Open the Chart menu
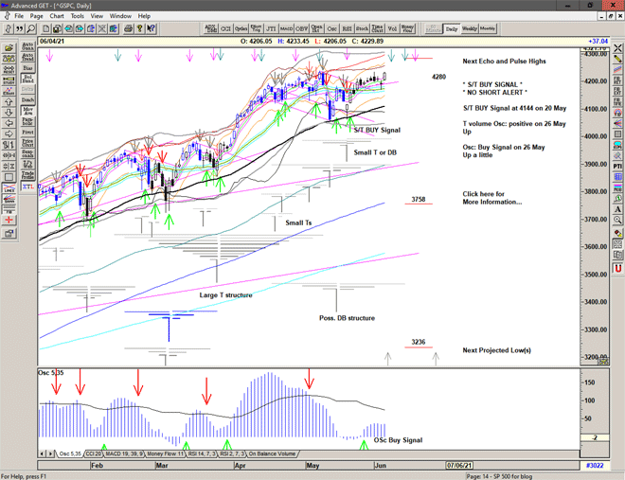625x480 pixels. [x=56, y=16]
